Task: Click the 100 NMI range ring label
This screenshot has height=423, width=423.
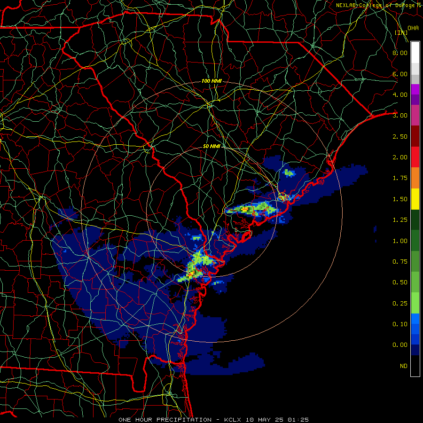Action: [212, 81]
